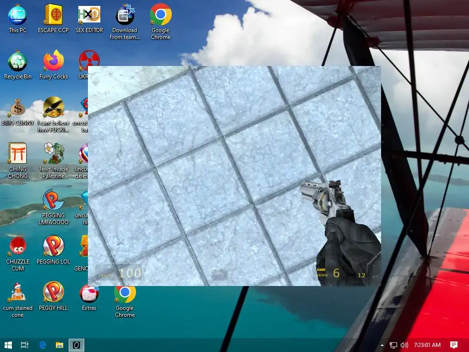Open the network status tray icon
This screenshot has width=469, height=352.
(393, 345)
